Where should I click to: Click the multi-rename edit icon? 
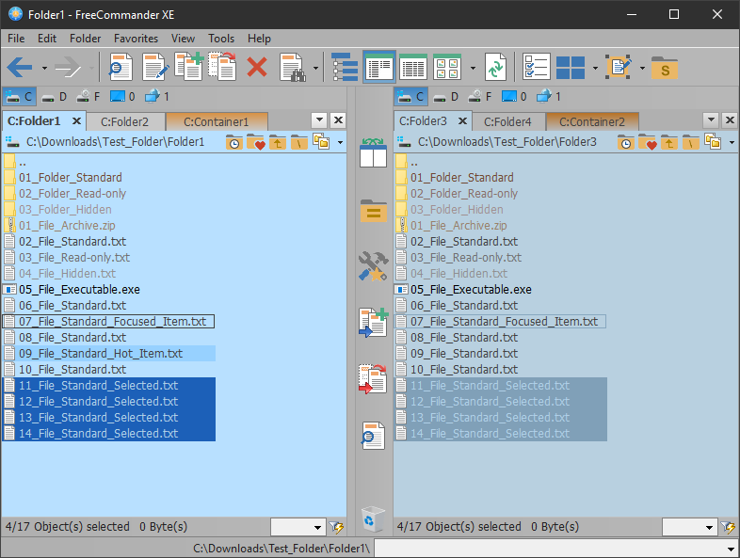pyautogui.click(x=619, y=67)
